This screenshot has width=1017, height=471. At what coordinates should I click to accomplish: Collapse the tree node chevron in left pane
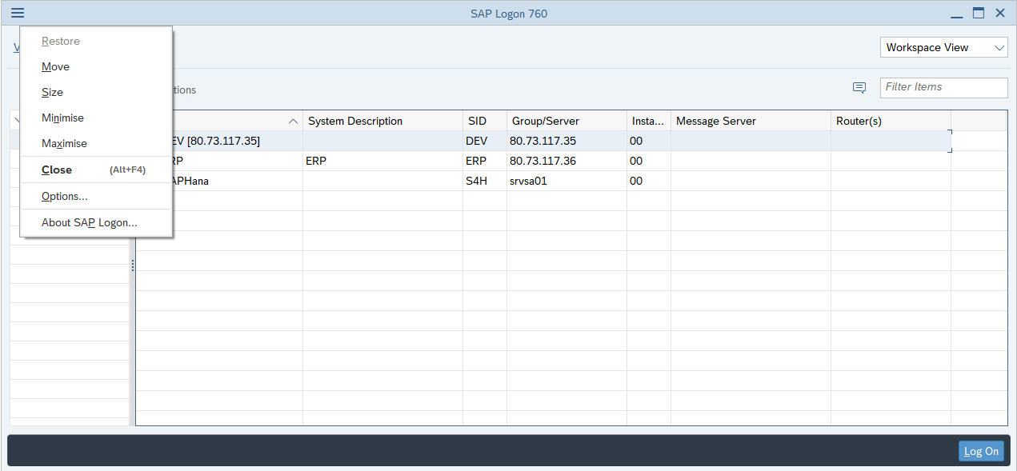pos(15,120)
